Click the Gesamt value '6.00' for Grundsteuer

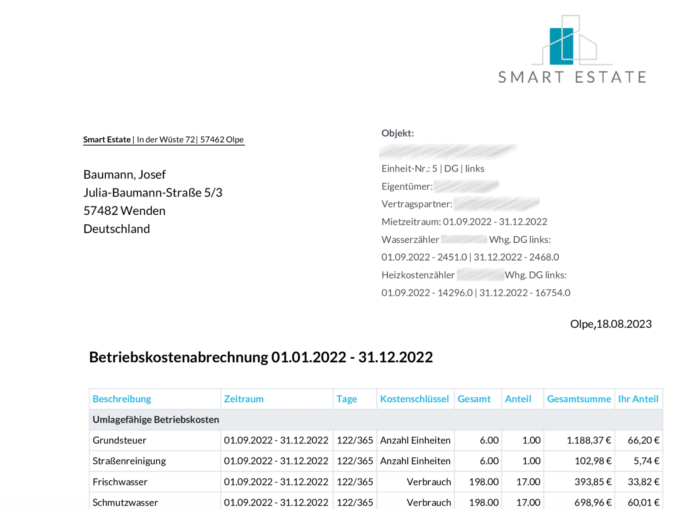[x=489, y=440]
